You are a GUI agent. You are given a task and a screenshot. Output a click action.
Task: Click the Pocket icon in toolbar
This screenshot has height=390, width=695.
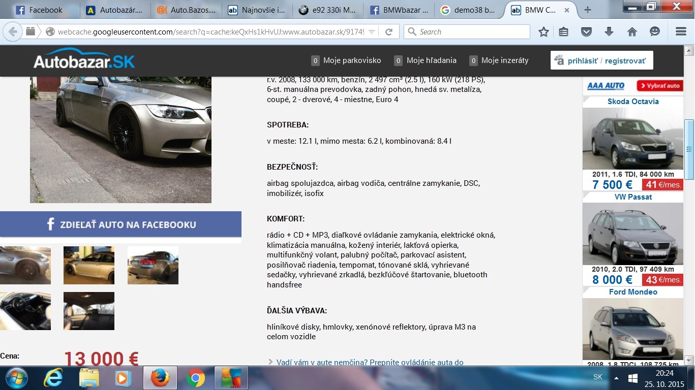point(586,32)
